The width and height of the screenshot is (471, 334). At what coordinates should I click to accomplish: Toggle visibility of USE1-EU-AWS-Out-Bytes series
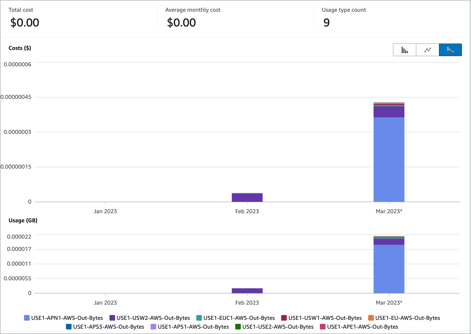[371, 318]
